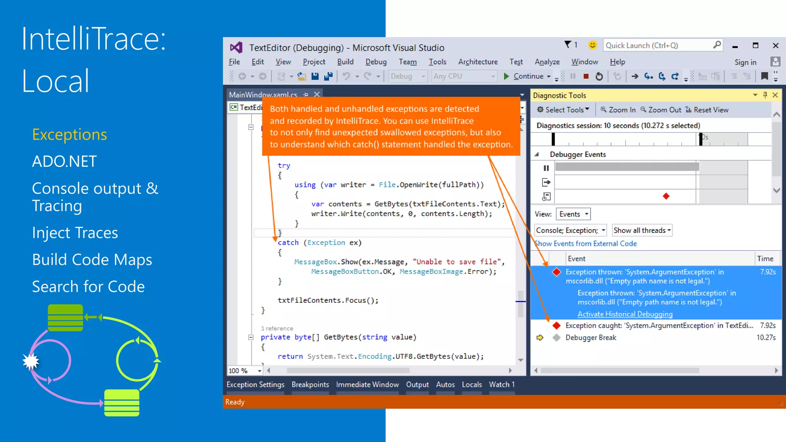Viewport: 786px width, 442px height.
Task: Click the Zoom In button
Action: (x=618, y=110)
